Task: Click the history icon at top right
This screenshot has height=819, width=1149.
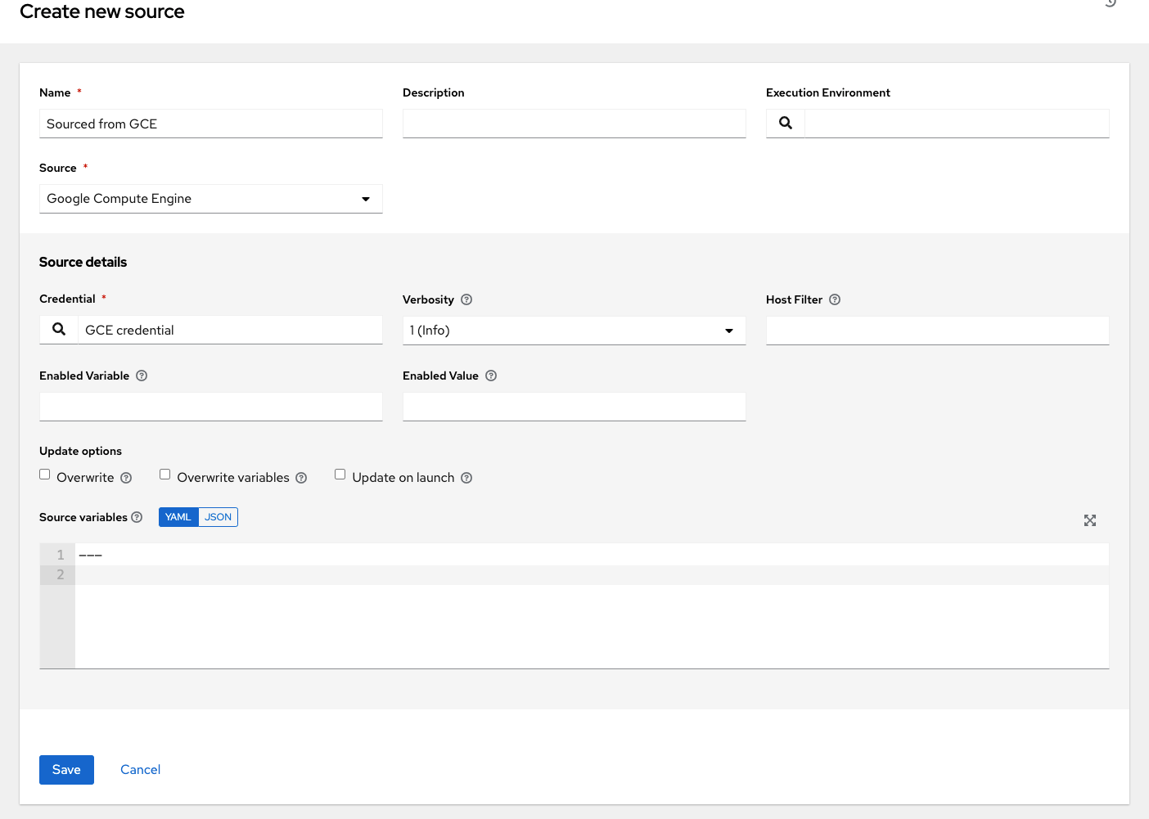Action: click(x=1111, y=4)
